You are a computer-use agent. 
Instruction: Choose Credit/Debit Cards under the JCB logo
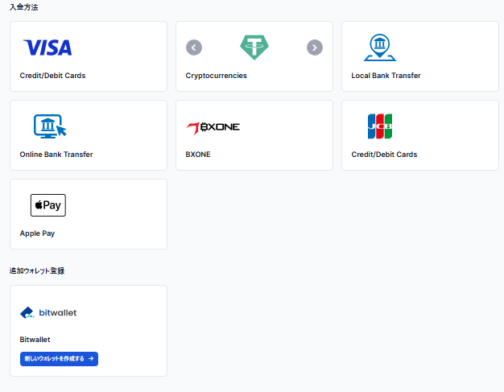pos(384,155)
